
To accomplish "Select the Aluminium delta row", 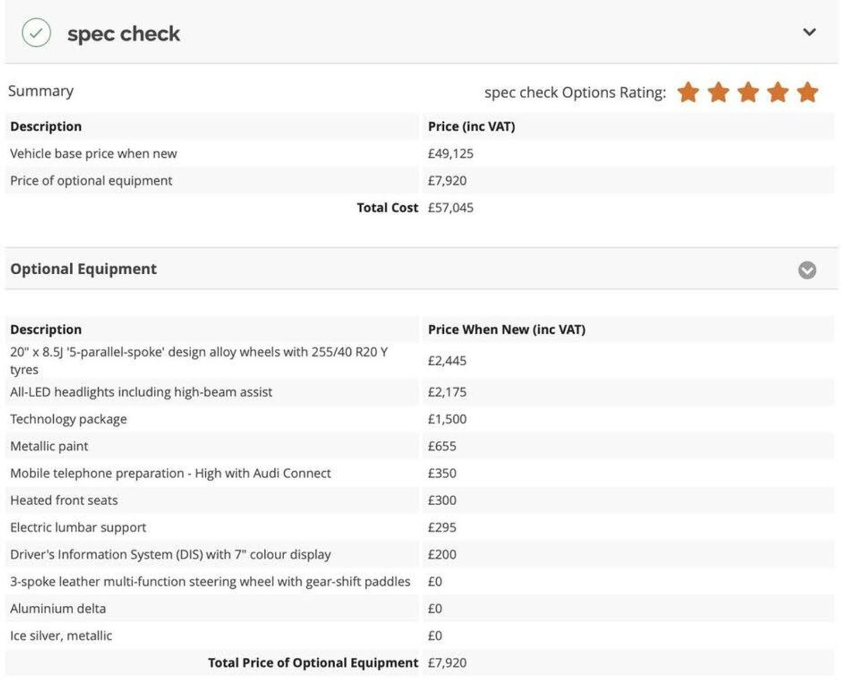I will click(58, 609).
